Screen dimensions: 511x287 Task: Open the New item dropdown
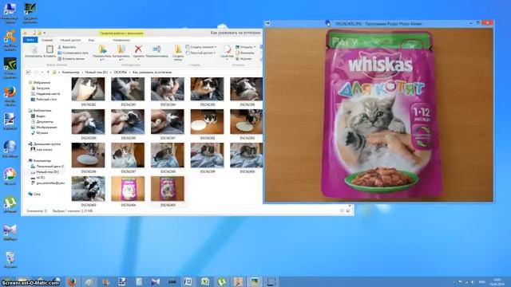pos(200,47)
